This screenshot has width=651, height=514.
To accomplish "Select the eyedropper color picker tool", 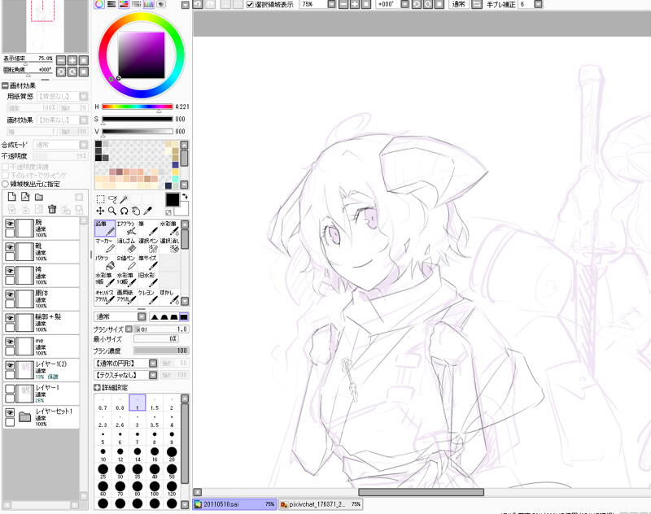I will click(147, 211).
